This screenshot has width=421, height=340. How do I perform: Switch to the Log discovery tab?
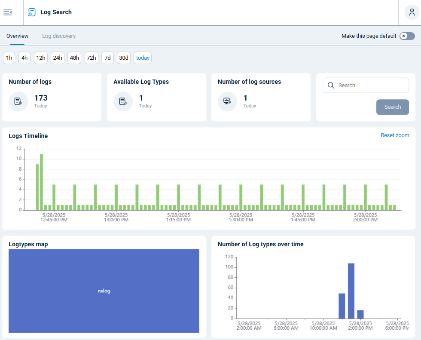[x=59, y=36]
